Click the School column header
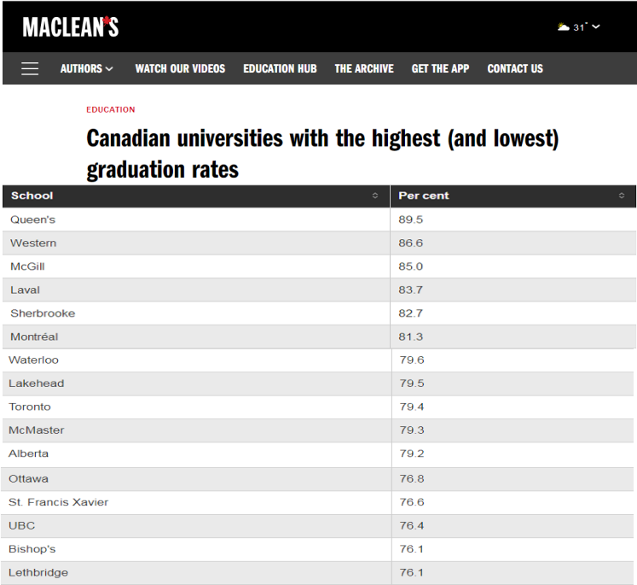 pos(32,196)
